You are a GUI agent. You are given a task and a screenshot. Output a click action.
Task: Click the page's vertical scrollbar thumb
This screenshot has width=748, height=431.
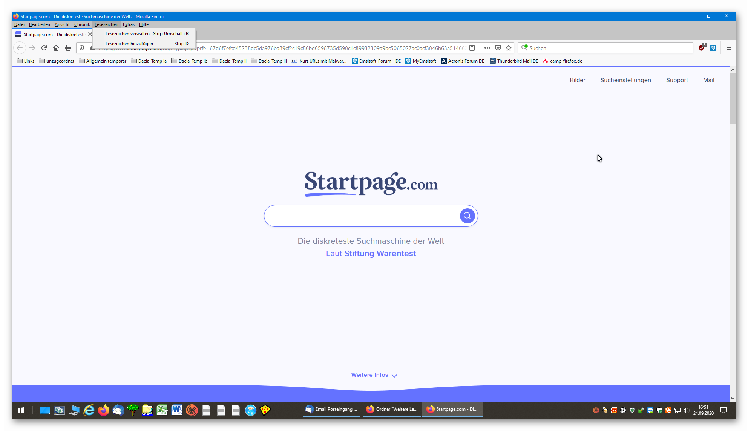click(733, 98)
